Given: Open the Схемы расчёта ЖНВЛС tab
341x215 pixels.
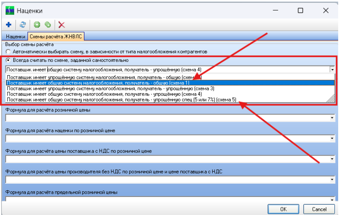Looking at the screenshot, I should [x=54, y=37].
